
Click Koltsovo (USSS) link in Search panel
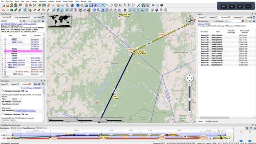[204, 24]
